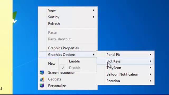
Task: Open the New menu entry
Action: coord(52,64)
